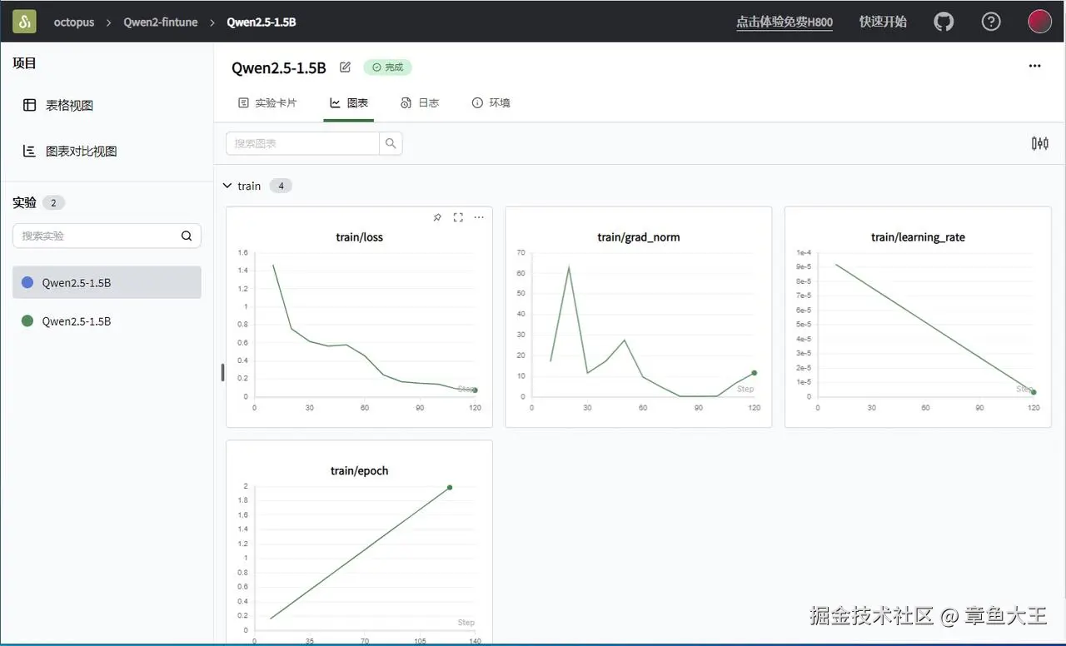The width and height of the screenshot is (1066, 646).
Task: Click the sidebar collapse handle
Action: (x=222, y=372)
